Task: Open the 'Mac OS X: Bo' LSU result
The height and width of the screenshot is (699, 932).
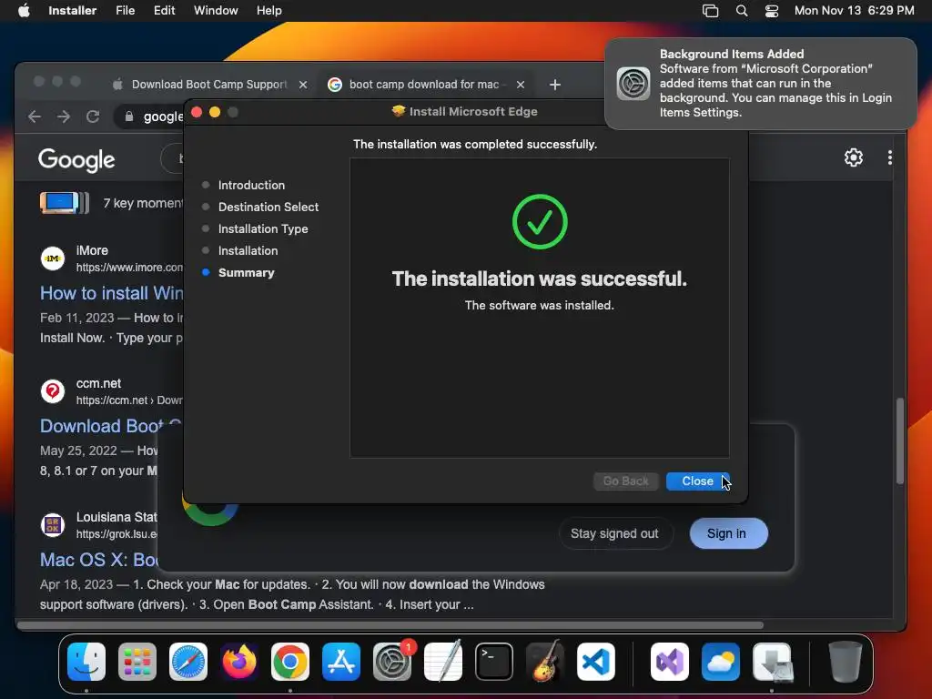Action: pos(98,560)
